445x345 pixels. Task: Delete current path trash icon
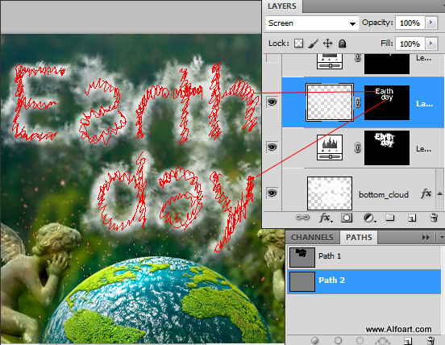point(430,340)
